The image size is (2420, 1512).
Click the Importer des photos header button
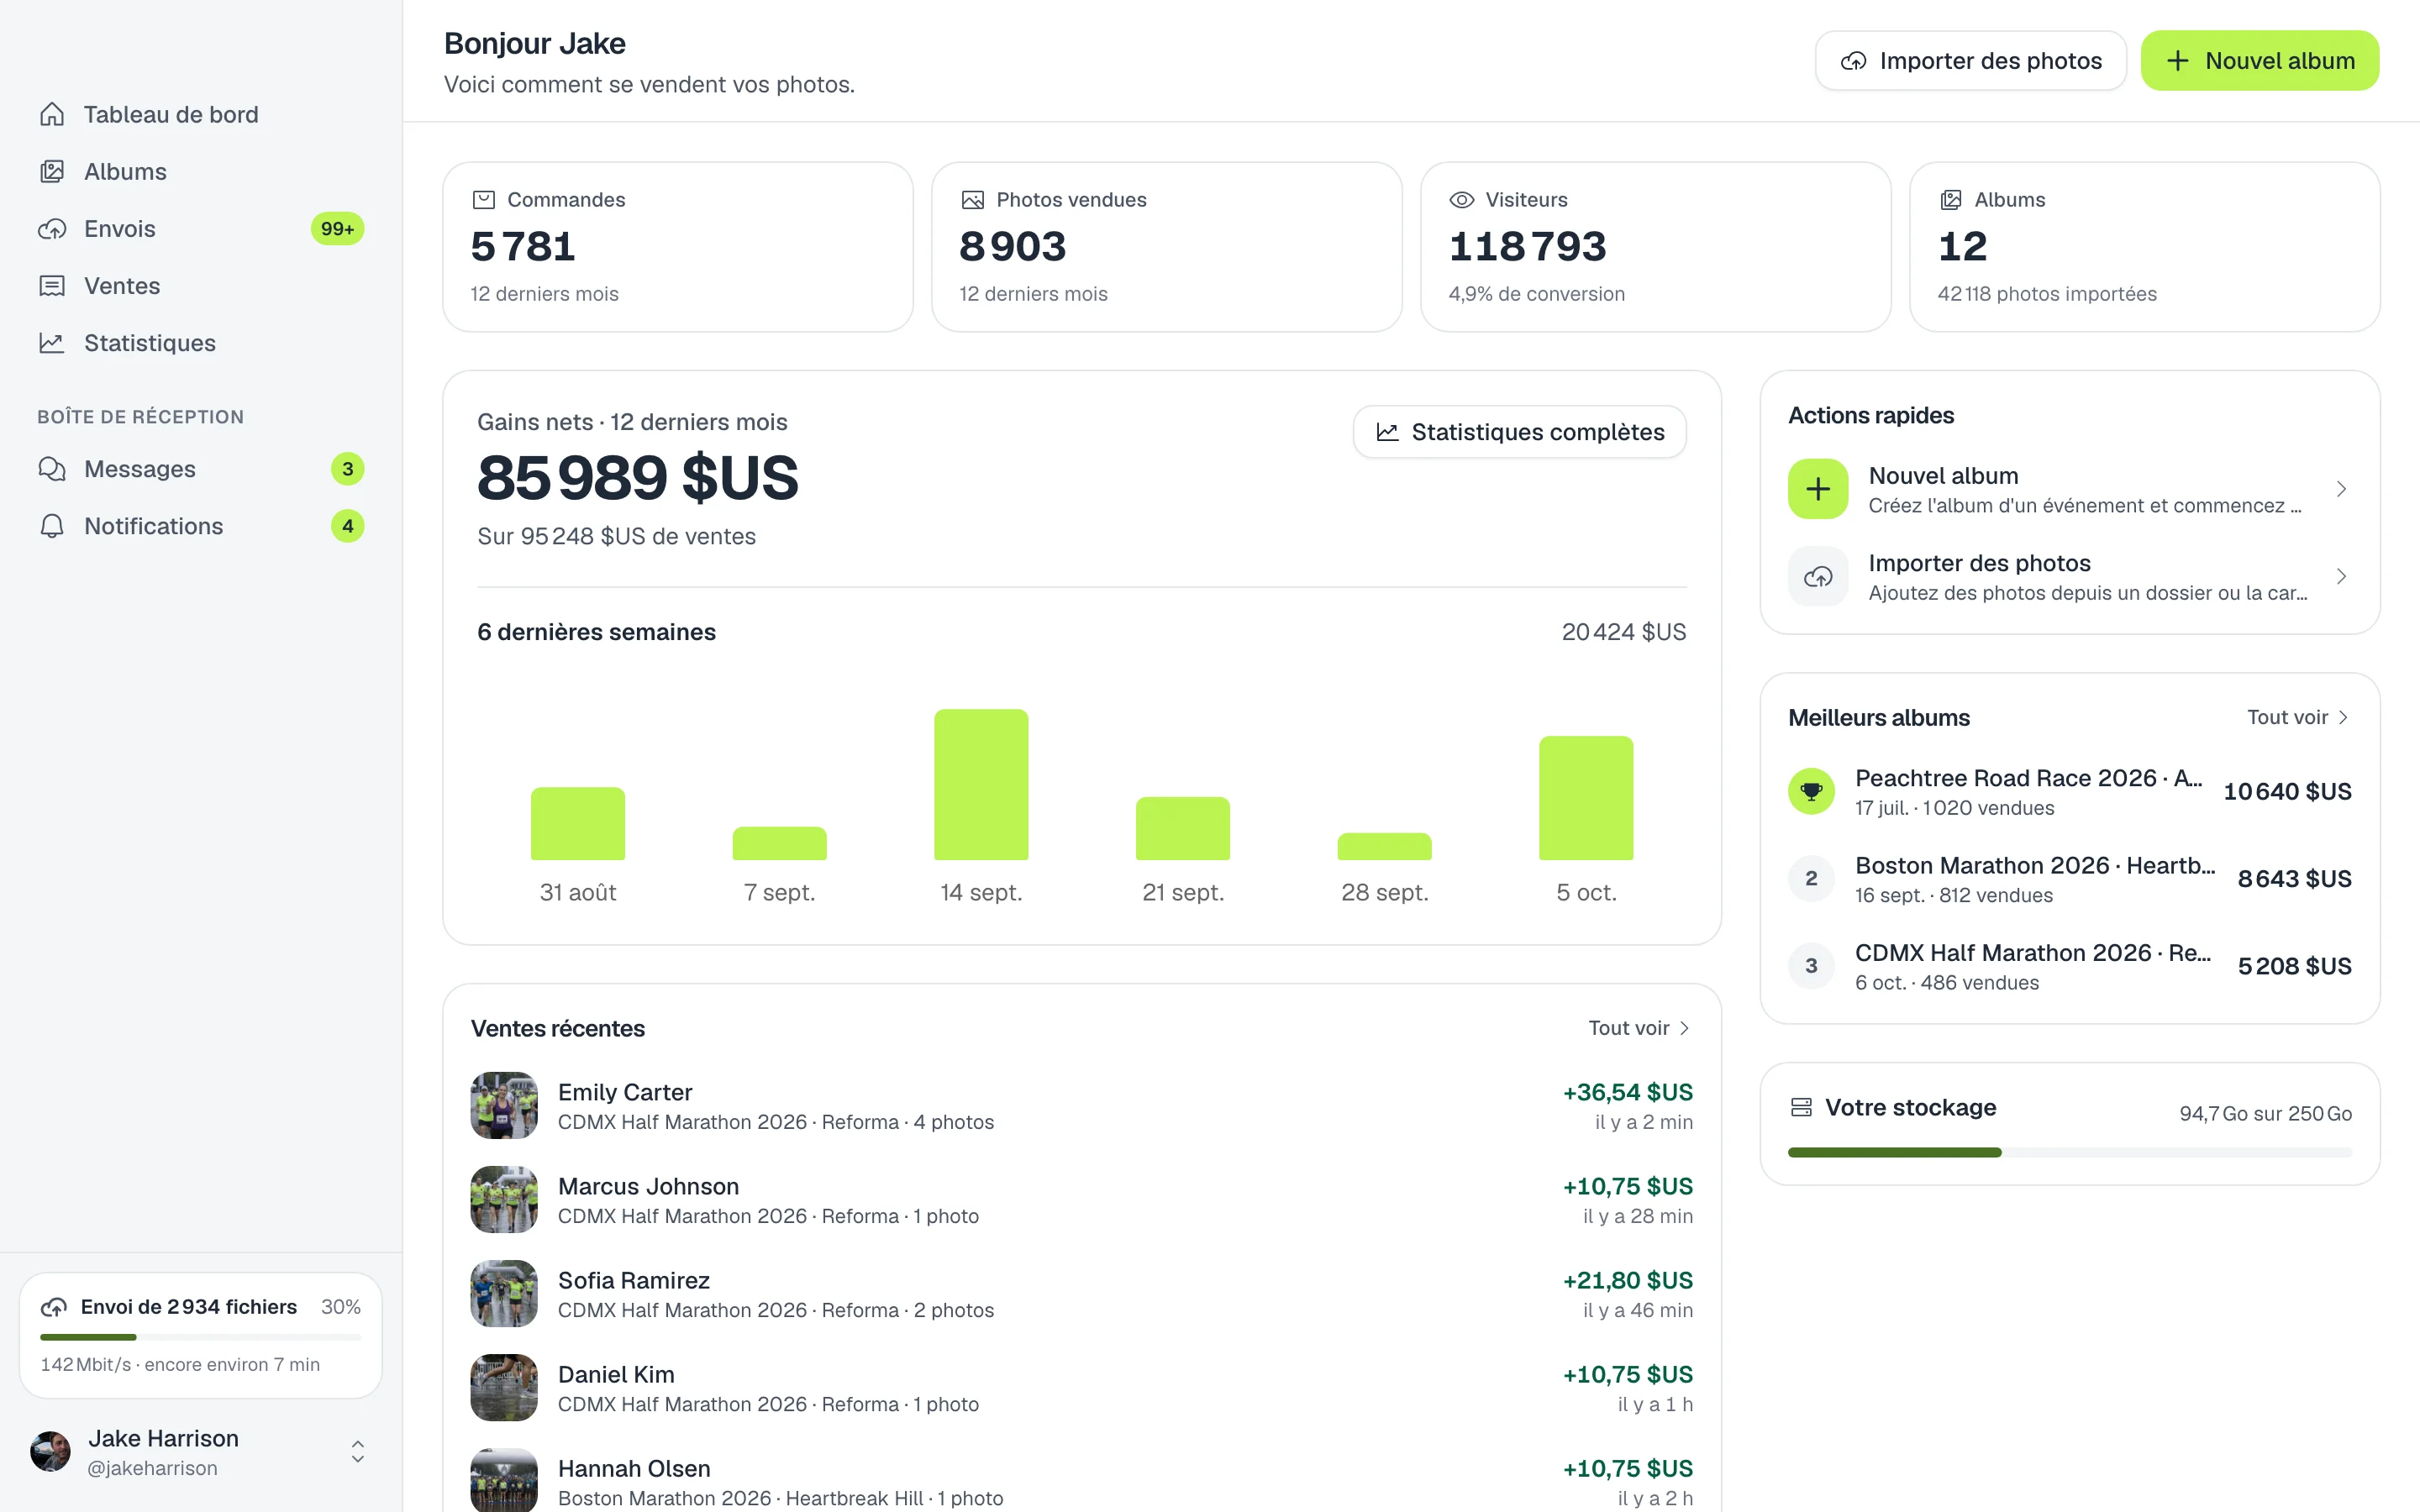tap(1971, 61)
